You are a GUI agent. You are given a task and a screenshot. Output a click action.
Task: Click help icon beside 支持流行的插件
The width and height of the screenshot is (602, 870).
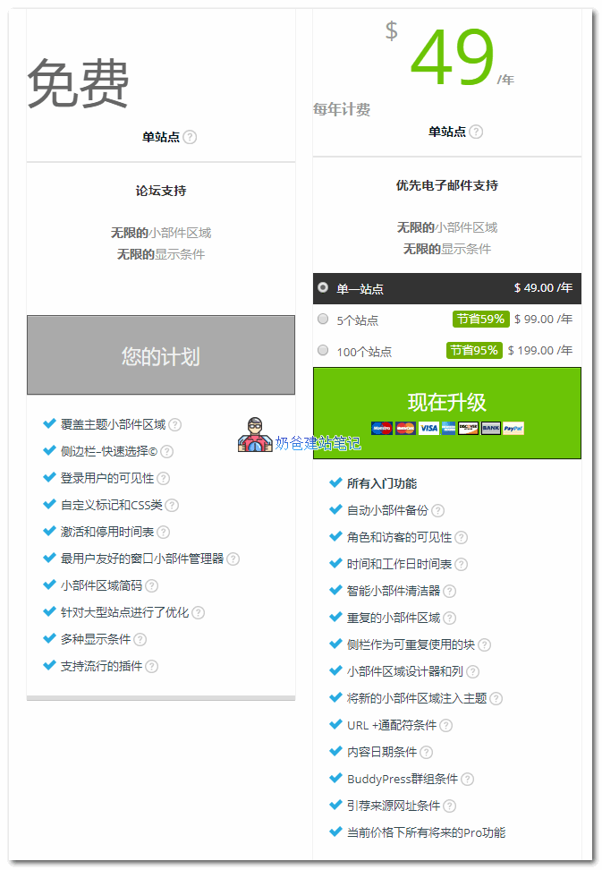pos(151,666)
